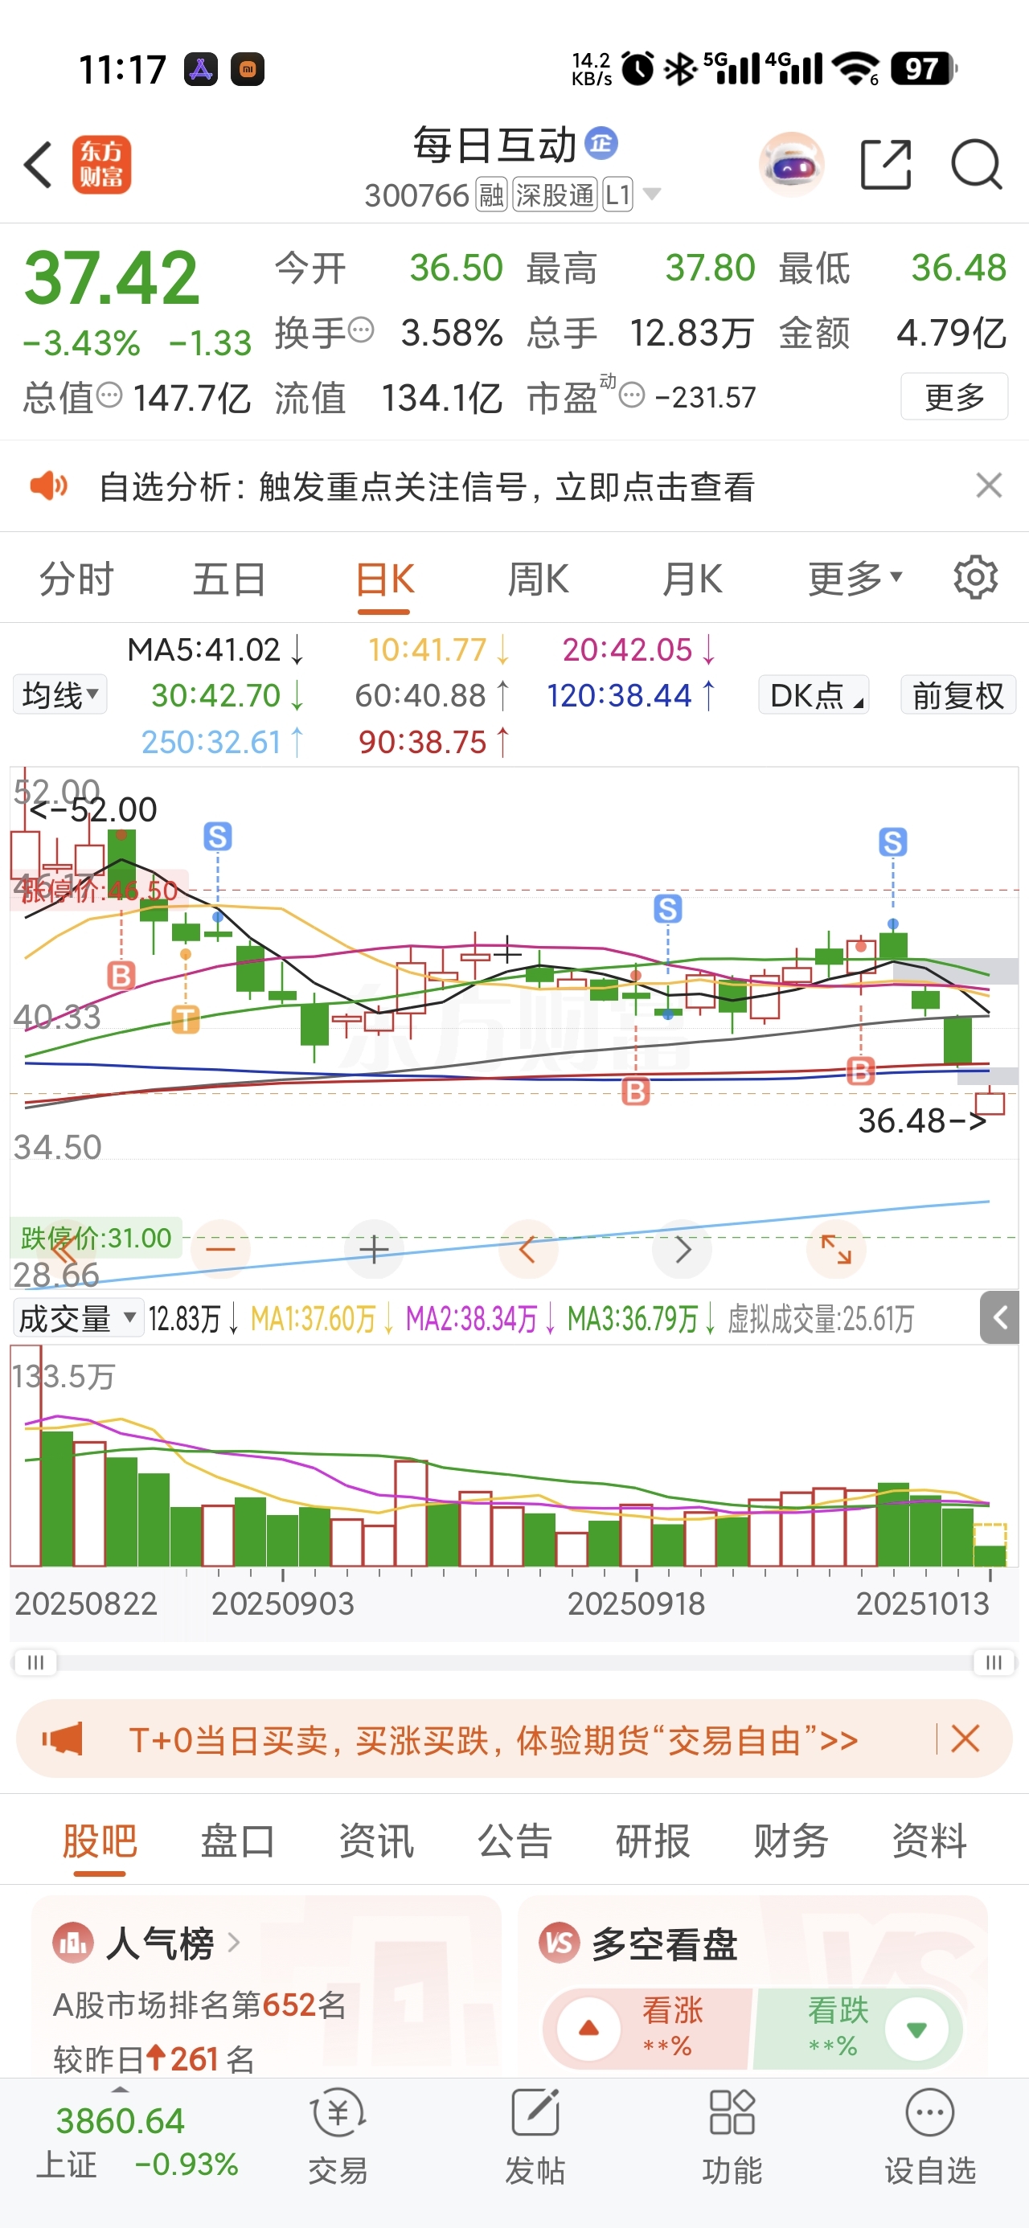
Task: Switch to the 公告 tab
Action: pos(515,1840)
